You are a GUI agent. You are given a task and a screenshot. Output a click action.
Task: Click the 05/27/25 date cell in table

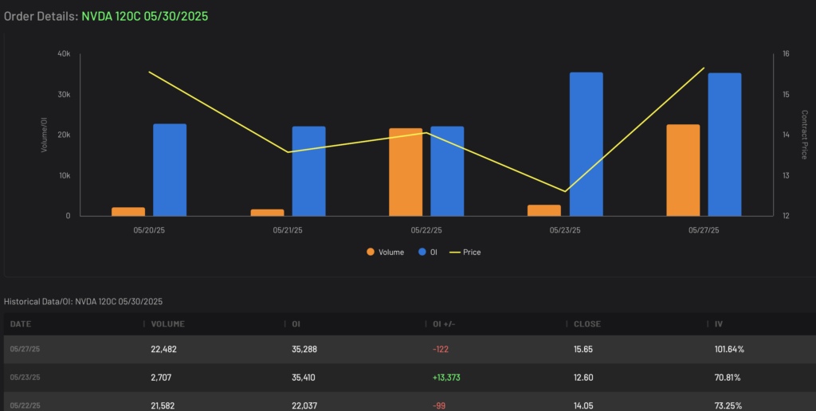[x=25, y=349]
